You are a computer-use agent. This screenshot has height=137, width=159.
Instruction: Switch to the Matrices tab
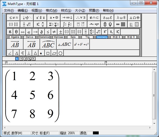(x=58, y=37)
